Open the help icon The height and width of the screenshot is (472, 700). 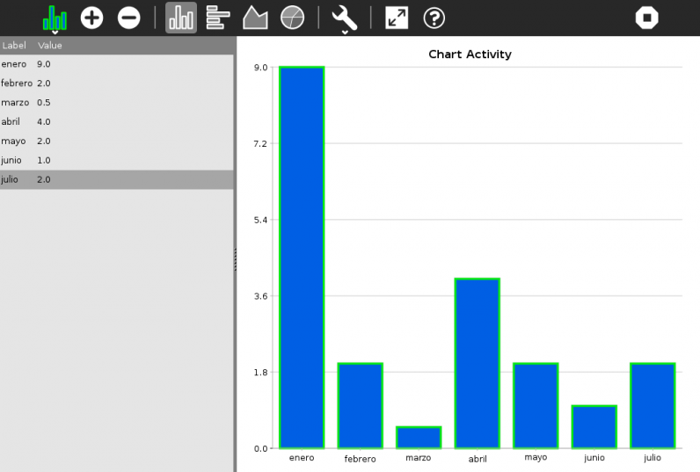coord(434,18)
